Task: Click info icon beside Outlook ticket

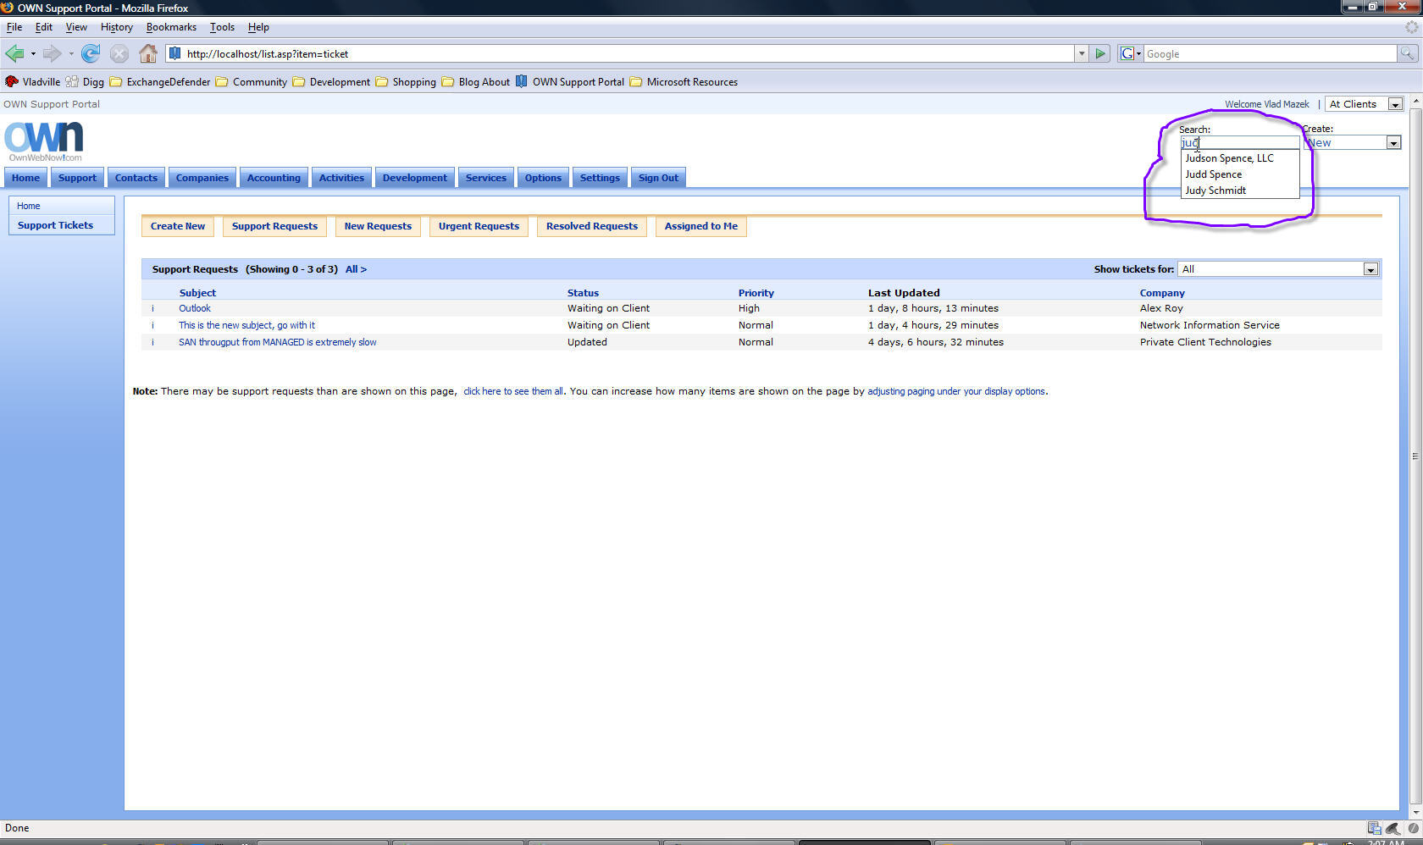Action: [x=152, y=309]
